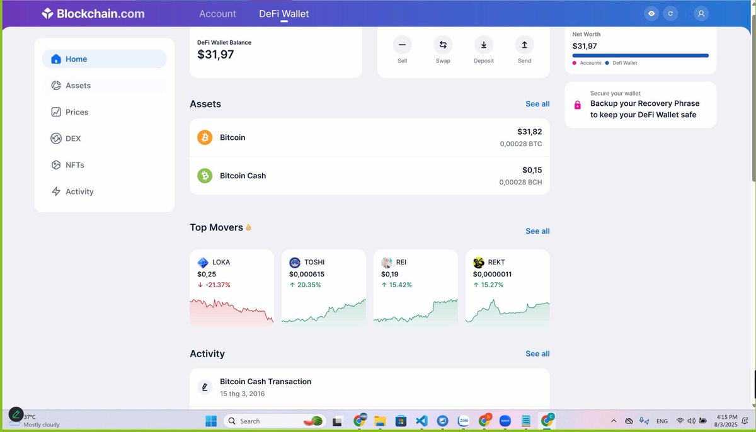The height and width of the screenshot is (432, 756).
Task: Click See all beside Top Movers
Action: coord(537,231)
